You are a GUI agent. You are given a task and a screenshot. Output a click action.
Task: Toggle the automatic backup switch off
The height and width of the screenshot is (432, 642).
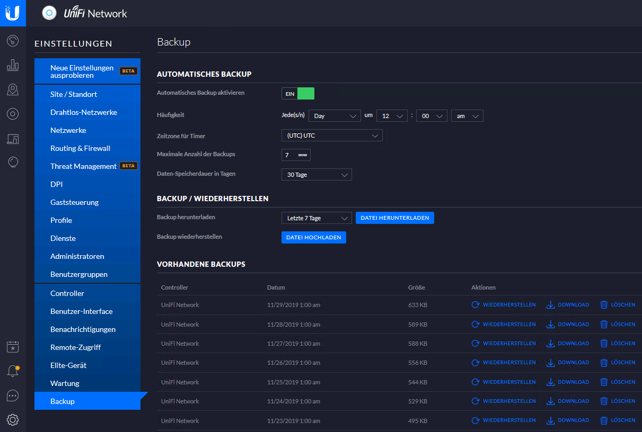[x=298, y=94]
